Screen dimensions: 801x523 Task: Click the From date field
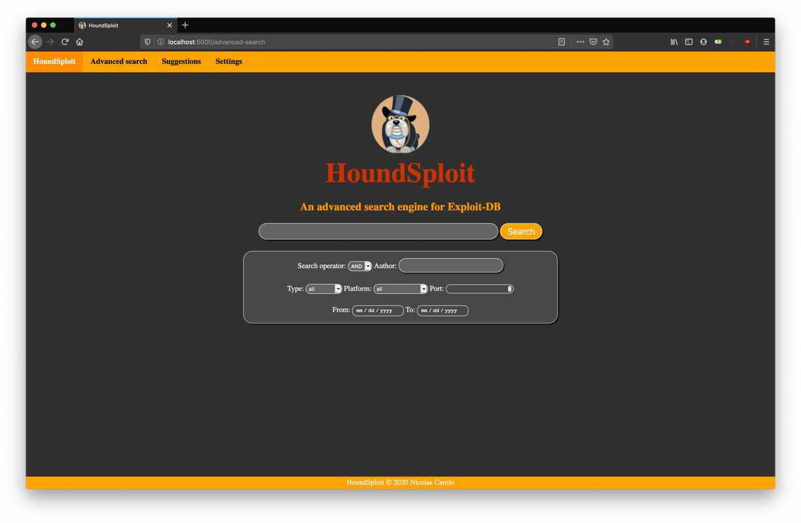377,311
